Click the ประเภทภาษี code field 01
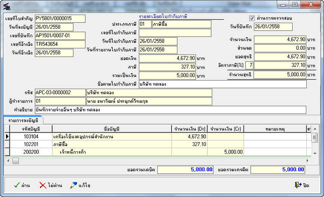Screen dimensions: 324x197 145,24
